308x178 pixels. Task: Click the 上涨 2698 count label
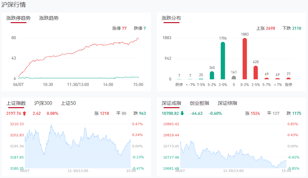pyautogui.click(x=266, y=28)
